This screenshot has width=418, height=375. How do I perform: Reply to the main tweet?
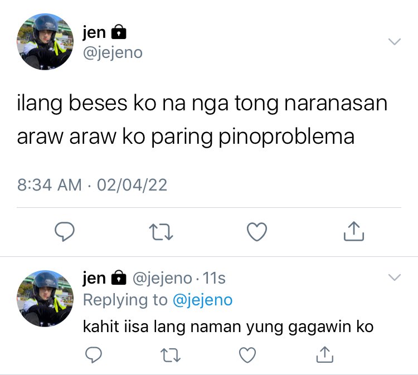click(x=65, y=231)
